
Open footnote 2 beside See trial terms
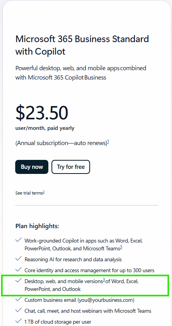(44, 192)
